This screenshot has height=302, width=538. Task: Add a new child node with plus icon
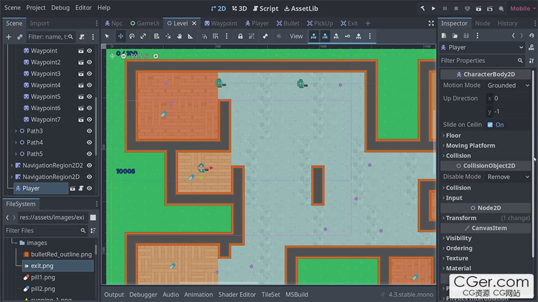(x=9, y=37)
